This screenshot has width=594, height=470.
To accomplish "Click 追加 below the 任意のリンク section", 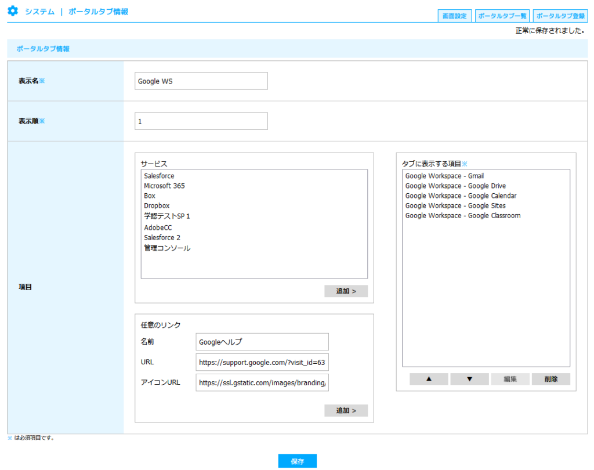I will point(346,410).
